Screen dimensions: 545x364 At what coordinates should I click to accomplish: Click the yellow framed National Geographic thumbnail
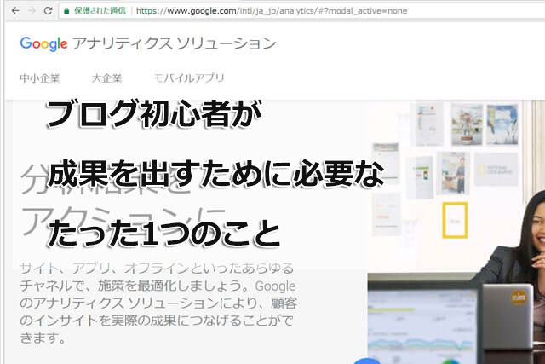pyautogui.click(x=455, y=220)
